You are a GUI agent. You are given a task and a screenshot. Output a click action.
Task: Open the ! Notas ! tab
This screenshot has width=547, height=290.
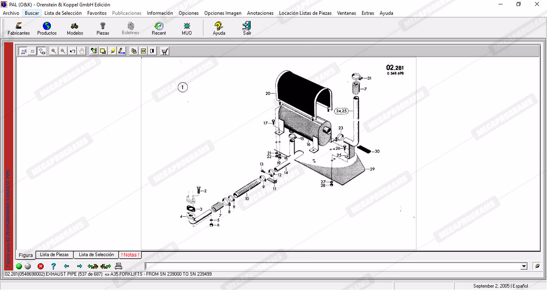(130, 255)
